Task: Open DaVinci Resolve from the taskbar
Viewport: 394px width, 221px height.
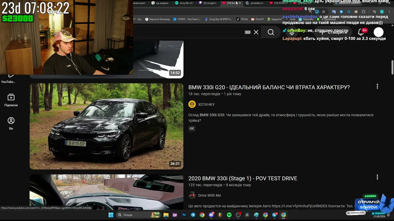Action: (x=247, y=215)
